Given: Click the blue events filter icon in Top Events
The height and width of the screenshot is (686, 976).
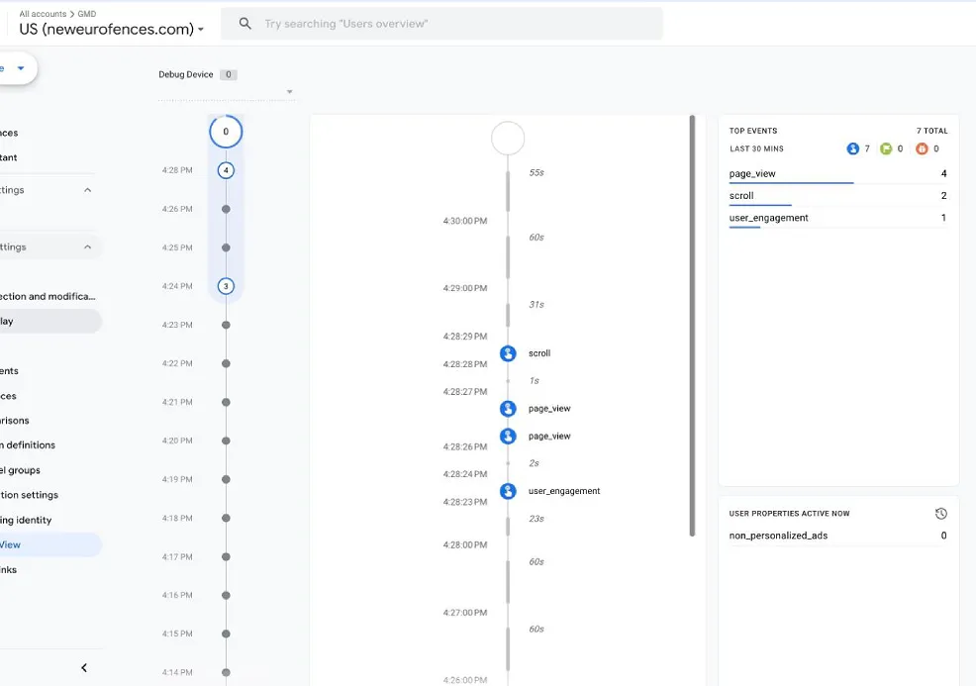Looking at the screenshot, I should click(x=853, y=148).
